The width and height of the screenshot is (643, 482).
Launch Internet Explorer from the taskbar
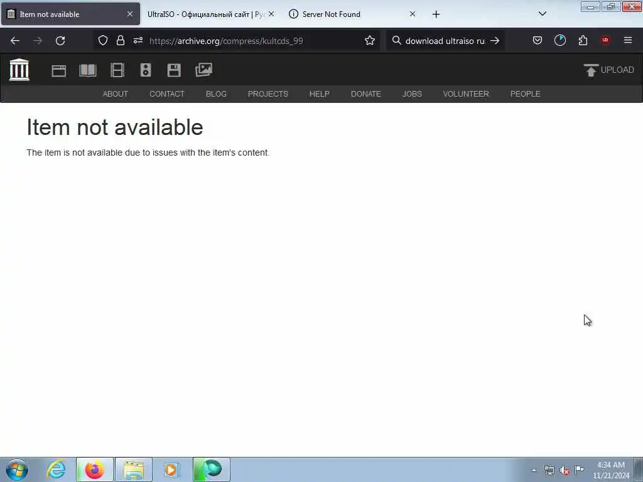pos(56,469)
